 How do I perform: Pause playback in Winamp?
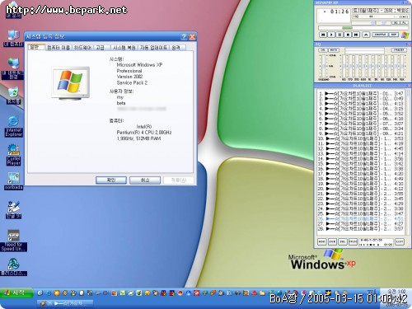coord(339,35)
